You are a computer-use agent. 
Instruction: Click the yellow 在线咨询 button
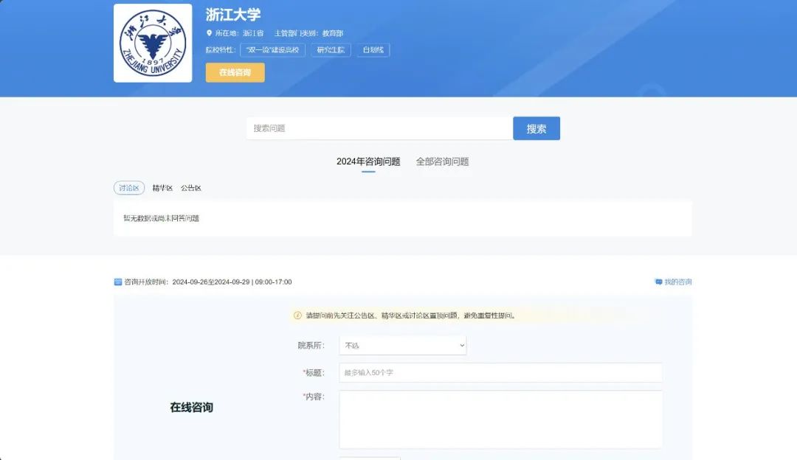[235, 72]
